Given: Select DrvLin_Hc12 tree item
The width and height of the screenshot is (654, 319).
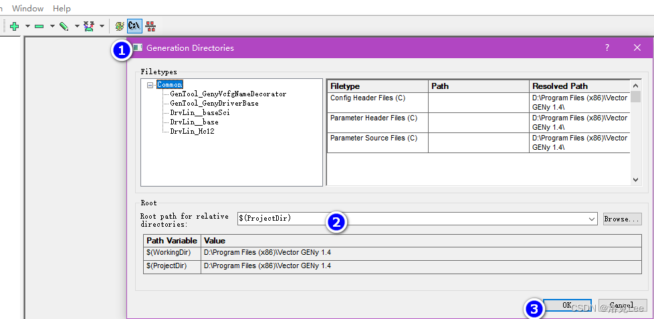Looking at the screenshot, I should click(x=193, y=131).
